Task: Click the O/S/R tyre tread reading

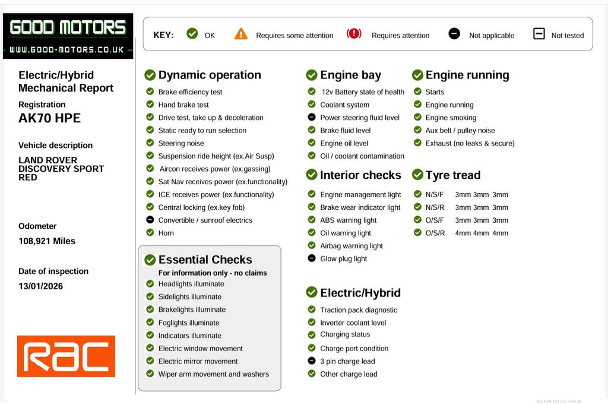Action: 482,233
